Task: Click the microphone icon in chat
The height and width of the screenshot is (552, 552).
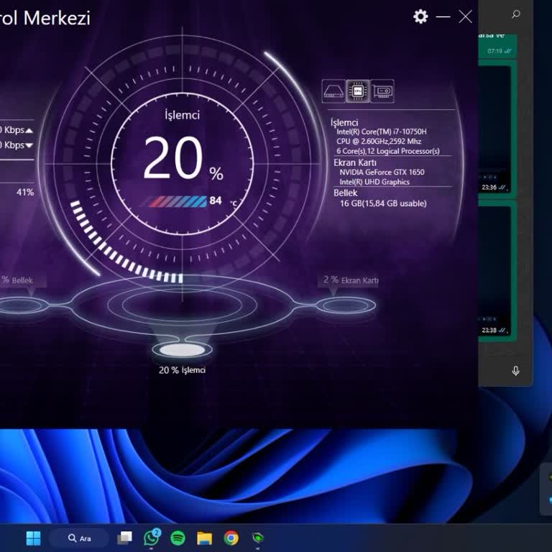Action: point(515,371)
